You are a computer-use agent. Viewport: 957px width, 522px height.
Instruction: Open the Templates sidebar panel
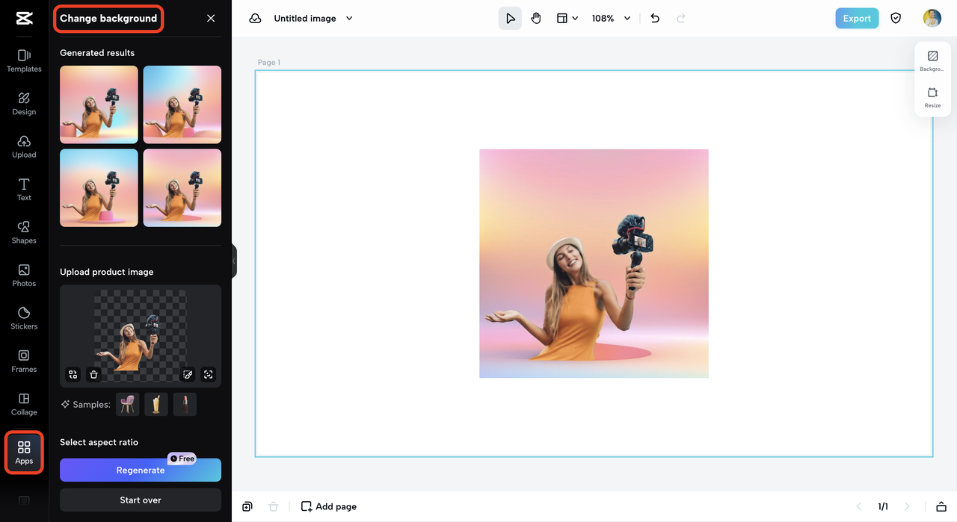(24, 60)
